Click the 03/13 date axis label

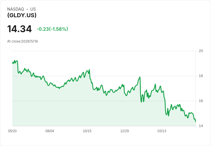(x=162, y=131)
